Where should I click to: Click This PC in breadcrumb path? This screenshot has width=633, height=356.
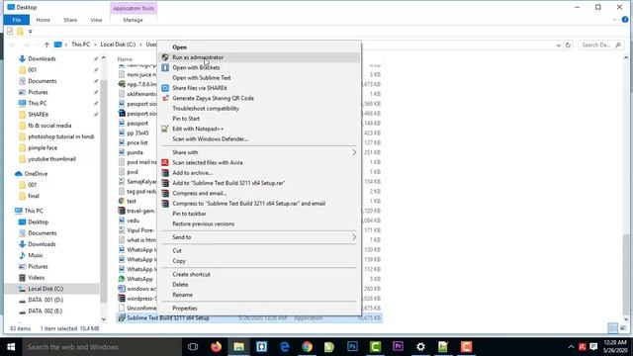click(x=80, y=44)
